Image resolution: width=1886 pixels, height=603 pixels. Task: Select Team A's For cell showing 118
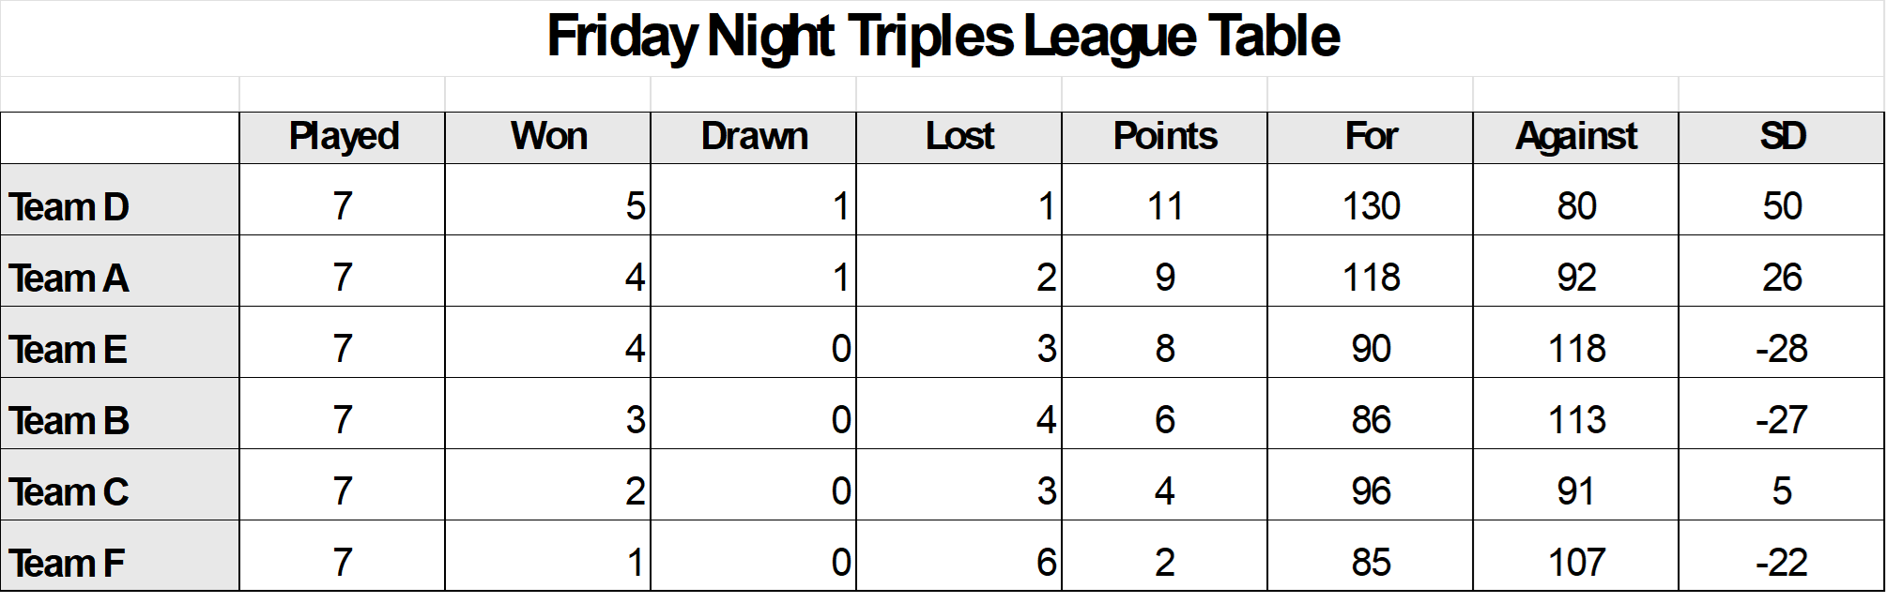(x=1371, y=278)
